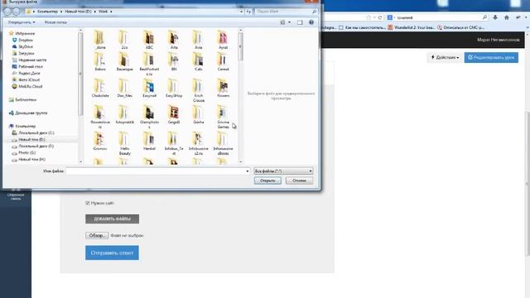Click the file name input field
The image size is (530, 298).
coord(155,171)
